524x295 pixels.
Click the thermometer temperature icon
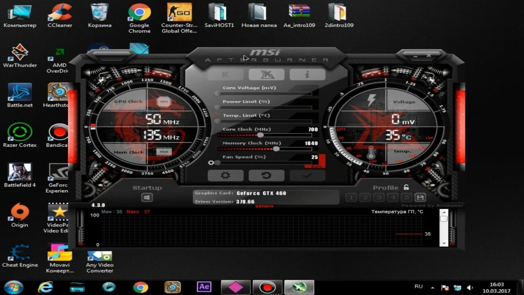point(371,152)
